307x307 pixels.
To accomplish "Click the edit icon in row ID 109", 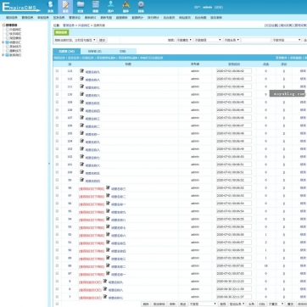I will coord(81,102).
